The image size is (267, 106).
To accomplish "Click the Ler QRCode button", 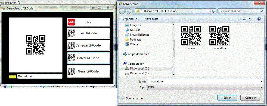I will (88, 33).
